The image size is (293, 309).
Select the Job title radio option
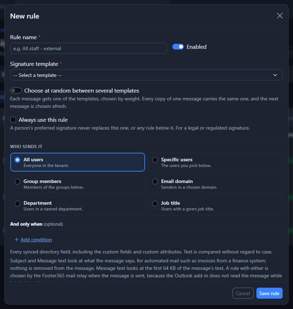point(155,203)
